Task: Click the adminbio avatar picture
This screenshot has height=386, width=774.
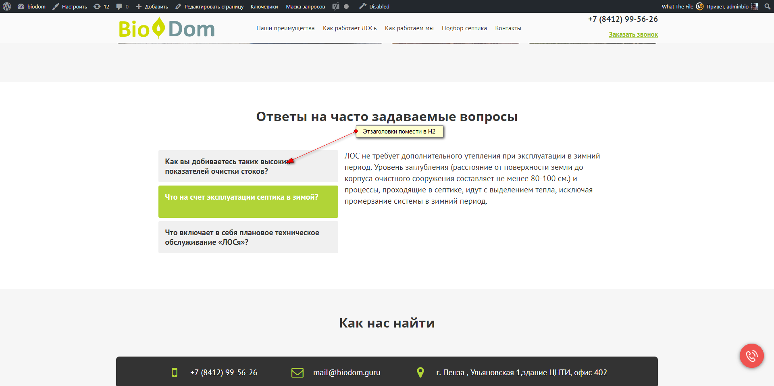Action: pyautogui.click(x=755, y=6)
